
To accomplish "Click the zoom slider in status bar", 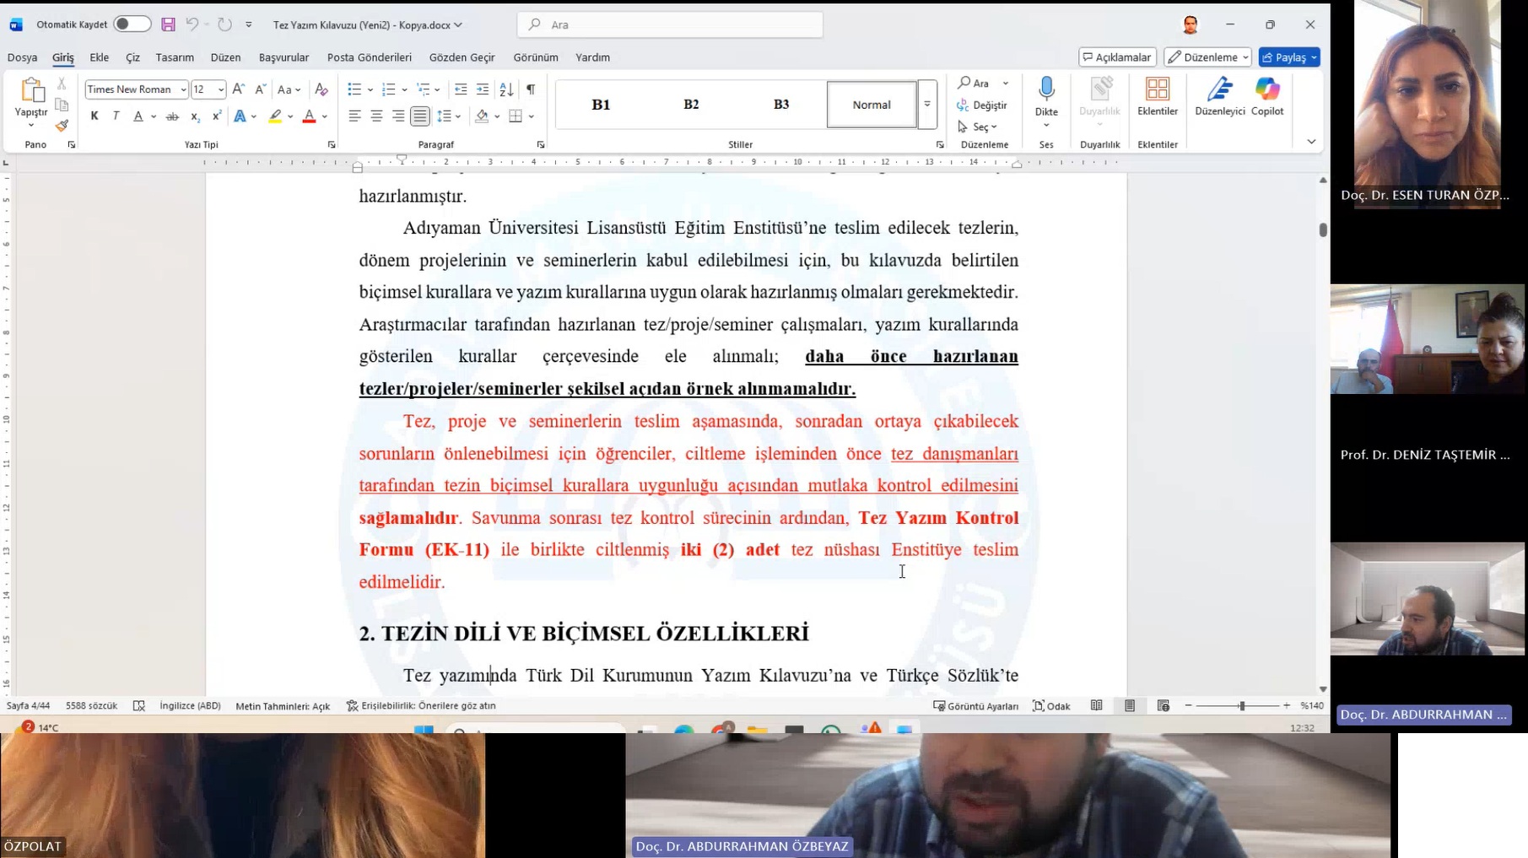I will tap(1241, 705).
